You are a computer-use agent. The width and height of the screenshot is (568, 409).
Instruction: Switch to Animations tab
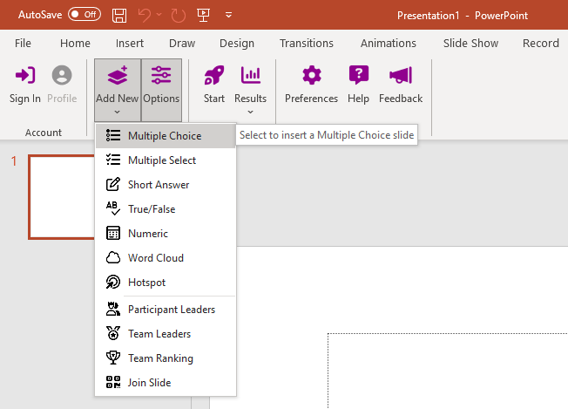click(x=389, y=43)
